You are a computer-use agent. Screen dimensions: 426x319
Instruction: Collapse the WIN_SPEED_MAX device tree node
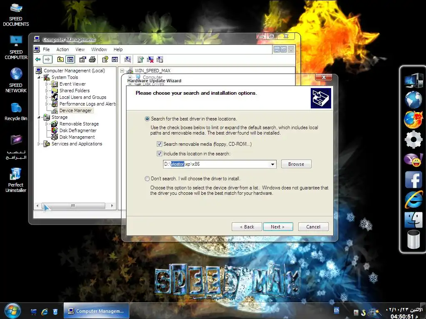click(122, 71)
